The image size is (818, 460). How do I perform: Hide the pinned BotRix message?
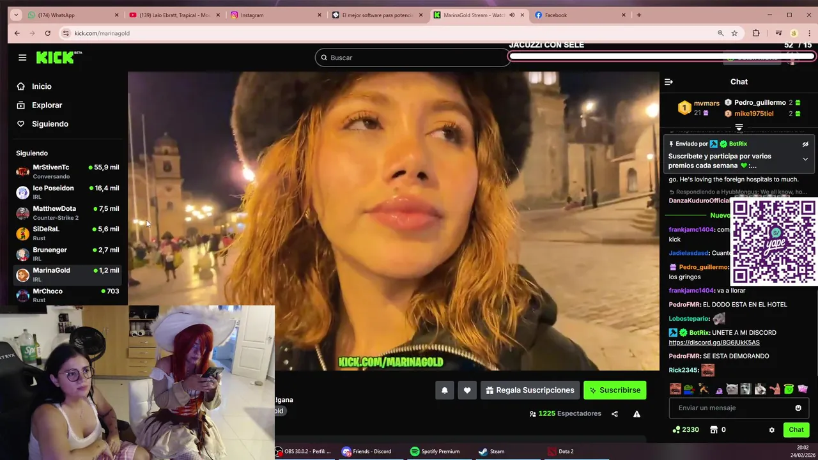point(805,144)
